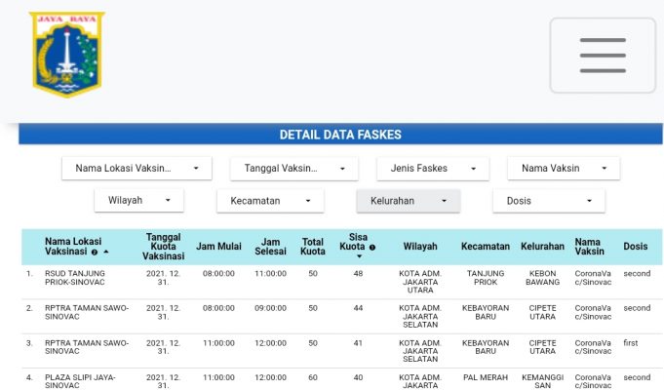Open the Wilayah filter dropdown
The image size is (664, 390).
pyautogui.click(x=138, y=201)
